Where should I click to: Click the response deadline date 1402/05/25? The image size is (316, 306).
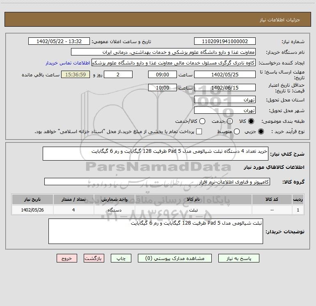225,74
